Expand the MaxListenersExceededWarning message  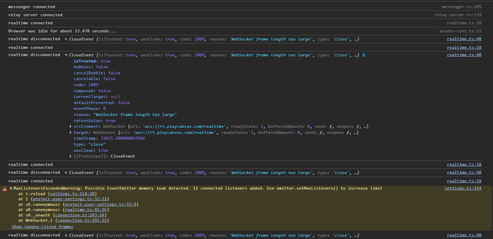[11, 188]
